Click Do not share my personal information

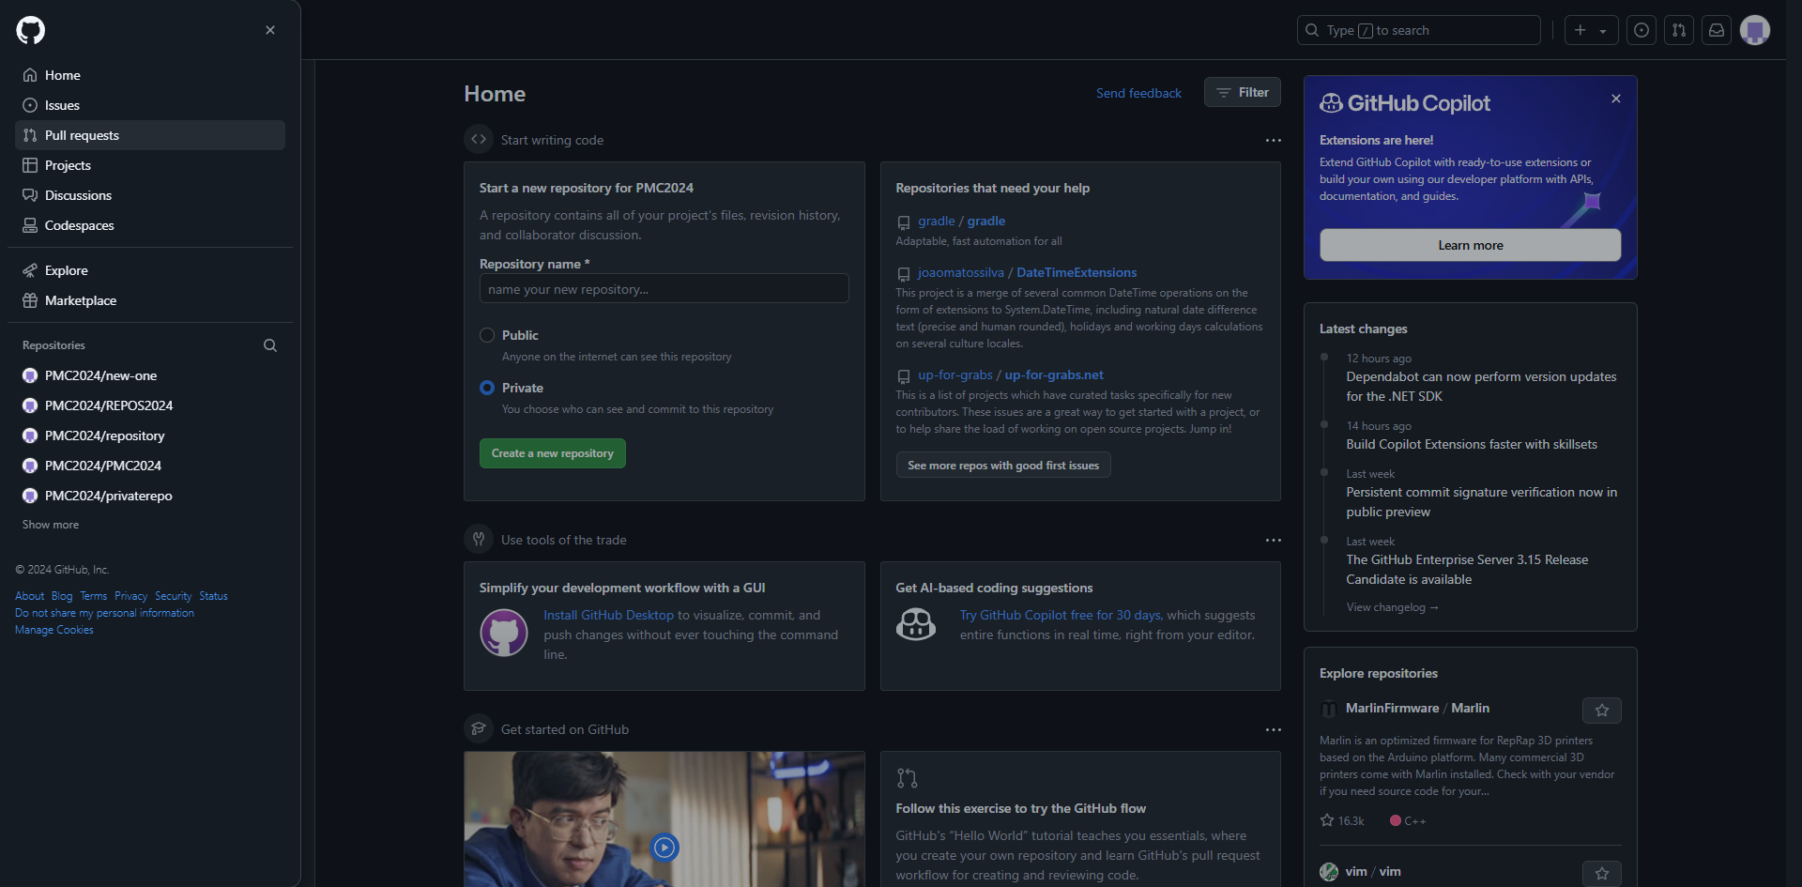[x=104, y=613]
